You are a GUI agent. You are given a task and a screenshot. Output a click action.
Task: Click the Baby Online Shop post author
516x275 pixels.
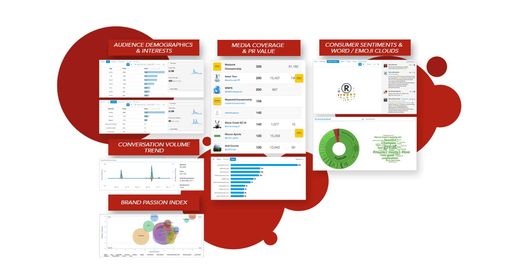pyautogui.click(x=394, y=99)
